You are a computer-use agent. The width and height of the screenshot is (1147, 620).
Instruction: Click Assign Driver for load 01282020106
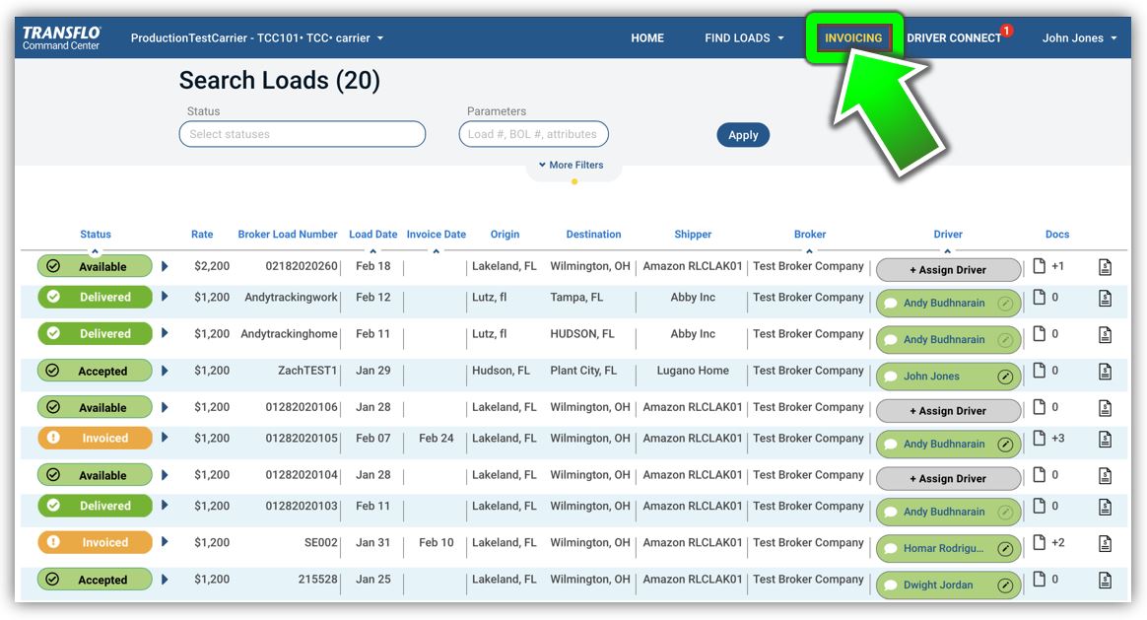click(x=947, y=411)
